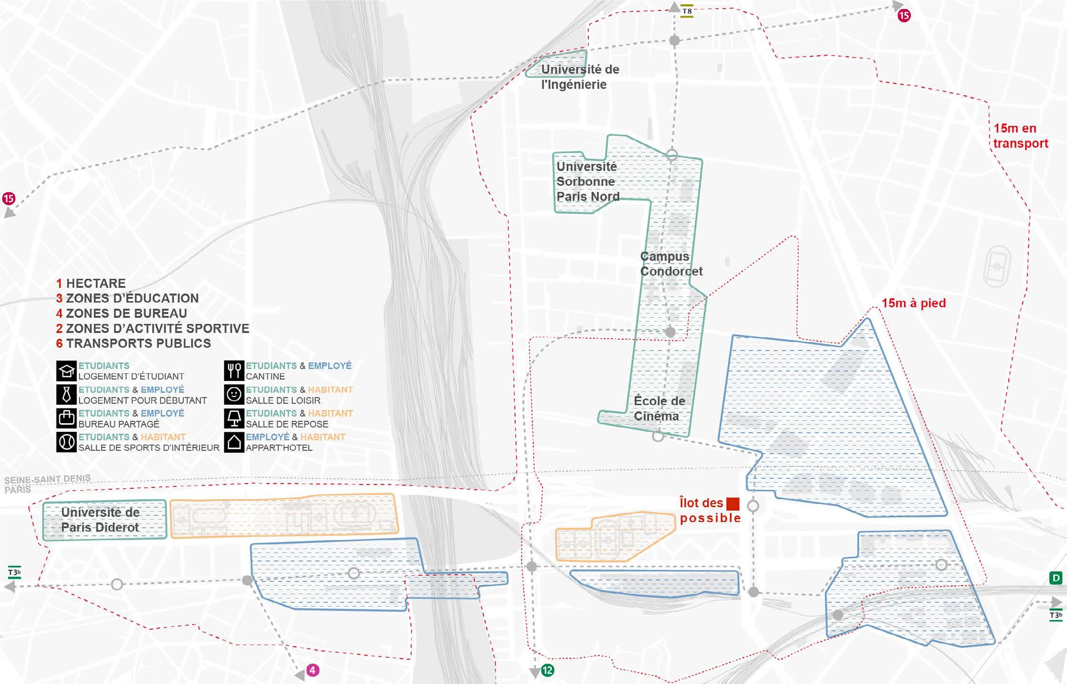Viewport: 1067px width, 684px height.
Task: Click the green metro line 12 badge
Action: pos(548,670)
